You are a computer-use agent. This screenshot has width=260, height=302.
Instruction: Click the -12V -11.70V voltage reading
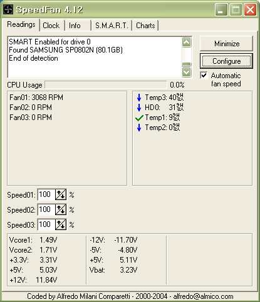113,240
